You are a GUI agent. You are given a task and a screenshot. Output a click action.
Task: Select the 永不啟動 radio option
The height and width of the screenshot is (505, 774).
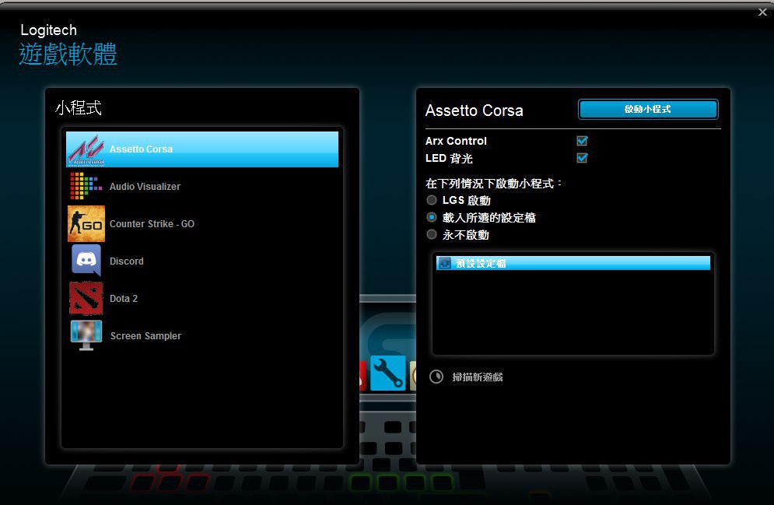[432, 234]
